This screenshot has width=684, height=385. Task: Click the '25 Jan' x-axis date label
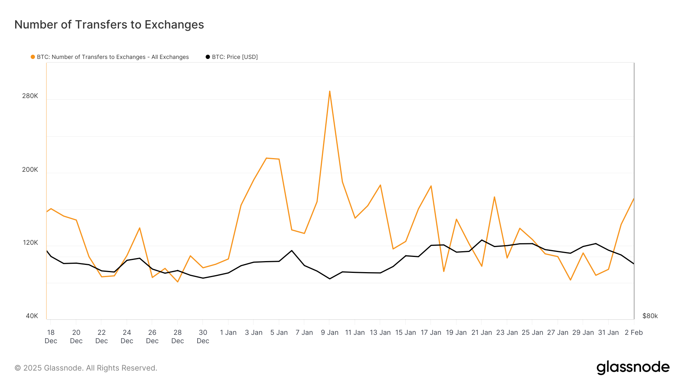click(x=532, y=333)
